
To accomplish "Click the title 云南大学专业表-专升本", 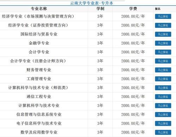I will pyautogui.click(x=92, y=3).
